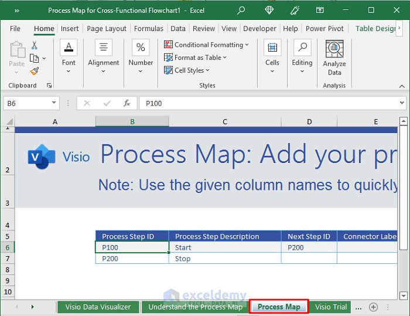Click the Copy icon
Viewport: 410px width, 316px height.
tap(34, 58)
